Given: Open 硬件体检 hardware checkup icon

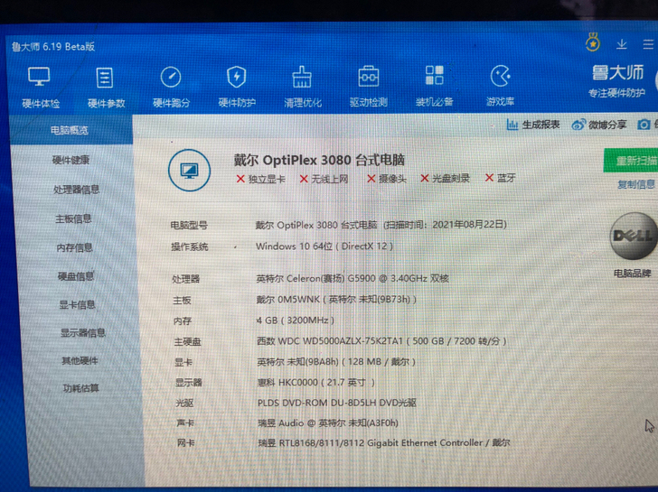Looking at the screenshot, I should point(39,77).
